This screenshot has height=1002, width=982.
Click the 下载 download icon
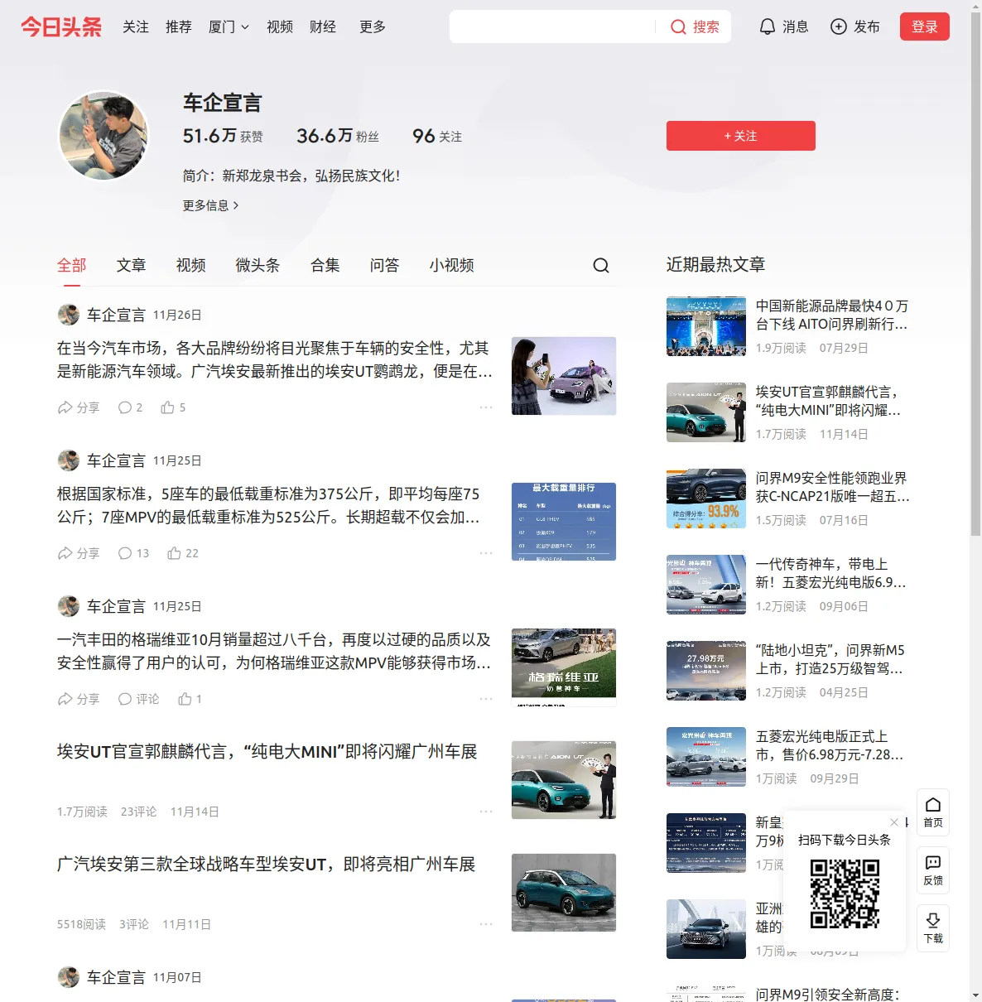(933, 928)
